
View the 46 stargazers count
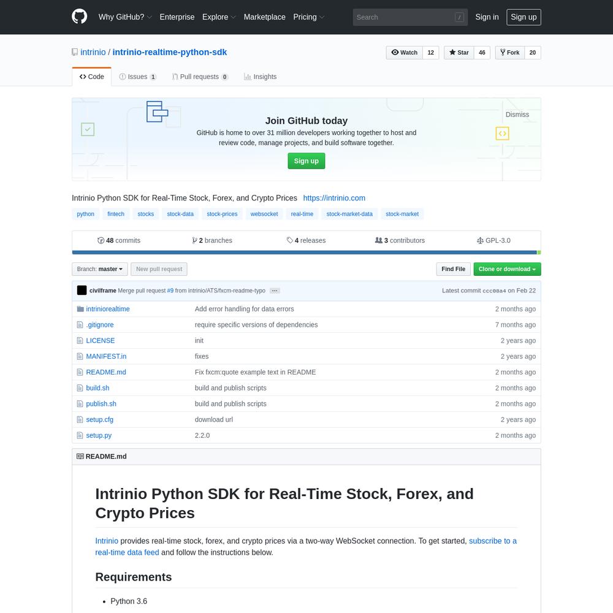[x=482, y=52]
